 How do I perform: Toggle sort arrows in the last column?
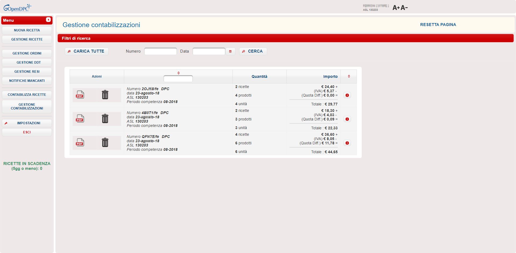pos(349,76)
